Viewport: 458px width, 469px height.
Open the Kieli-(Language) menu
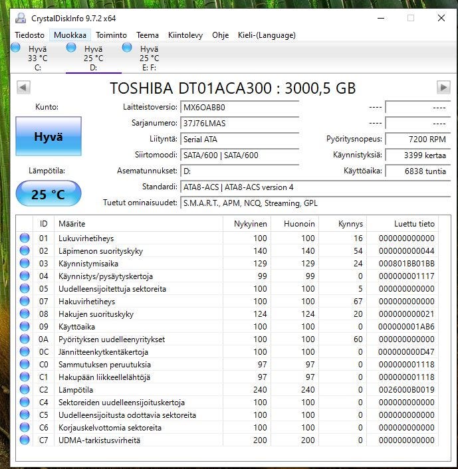coord(267,35)
